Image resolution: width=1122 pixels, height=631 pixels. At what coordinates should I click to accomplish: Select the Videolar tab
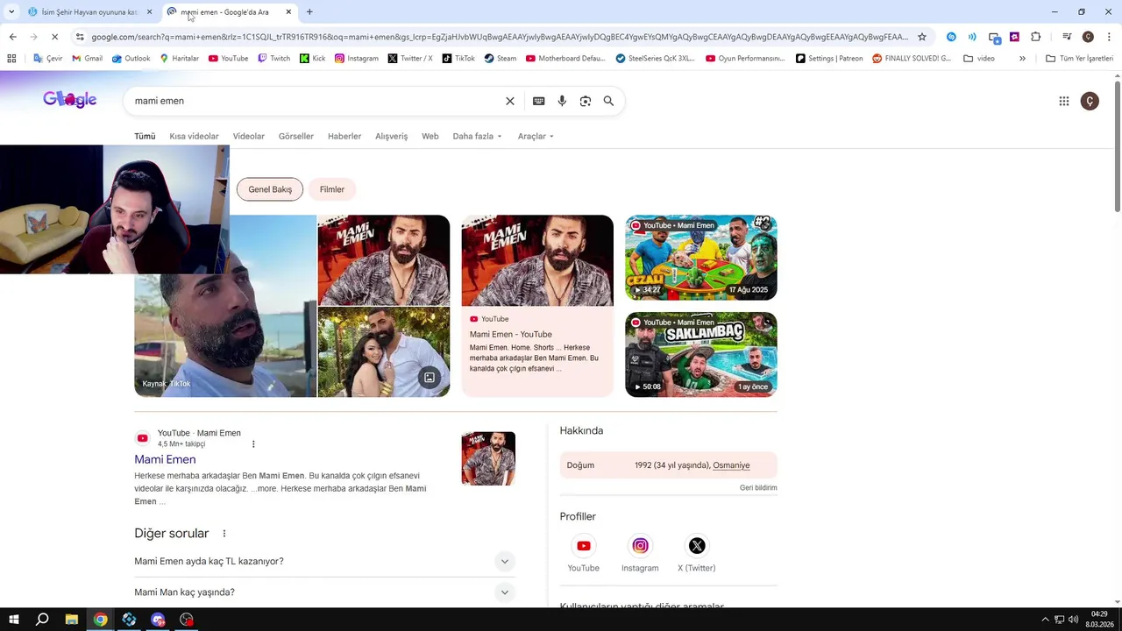point(249,137)
